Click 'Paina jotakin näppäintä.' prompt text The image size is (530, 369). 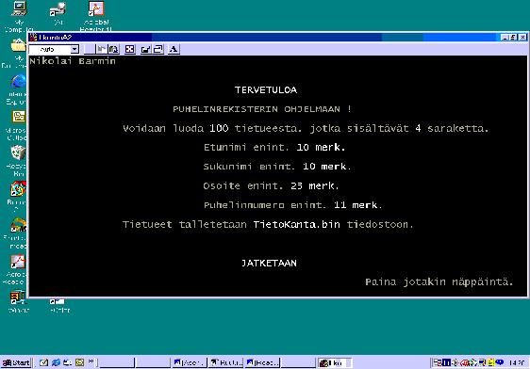(x=439, y=282)
